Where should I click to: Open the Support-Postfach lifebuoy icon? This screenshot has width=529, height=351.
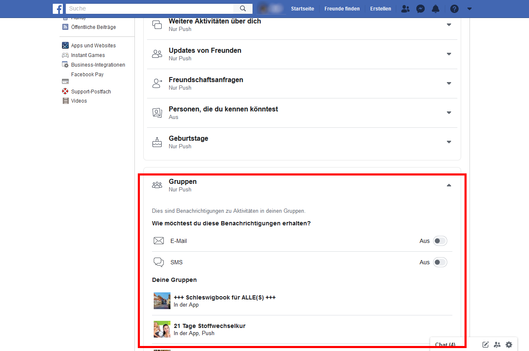coord(65,91)
